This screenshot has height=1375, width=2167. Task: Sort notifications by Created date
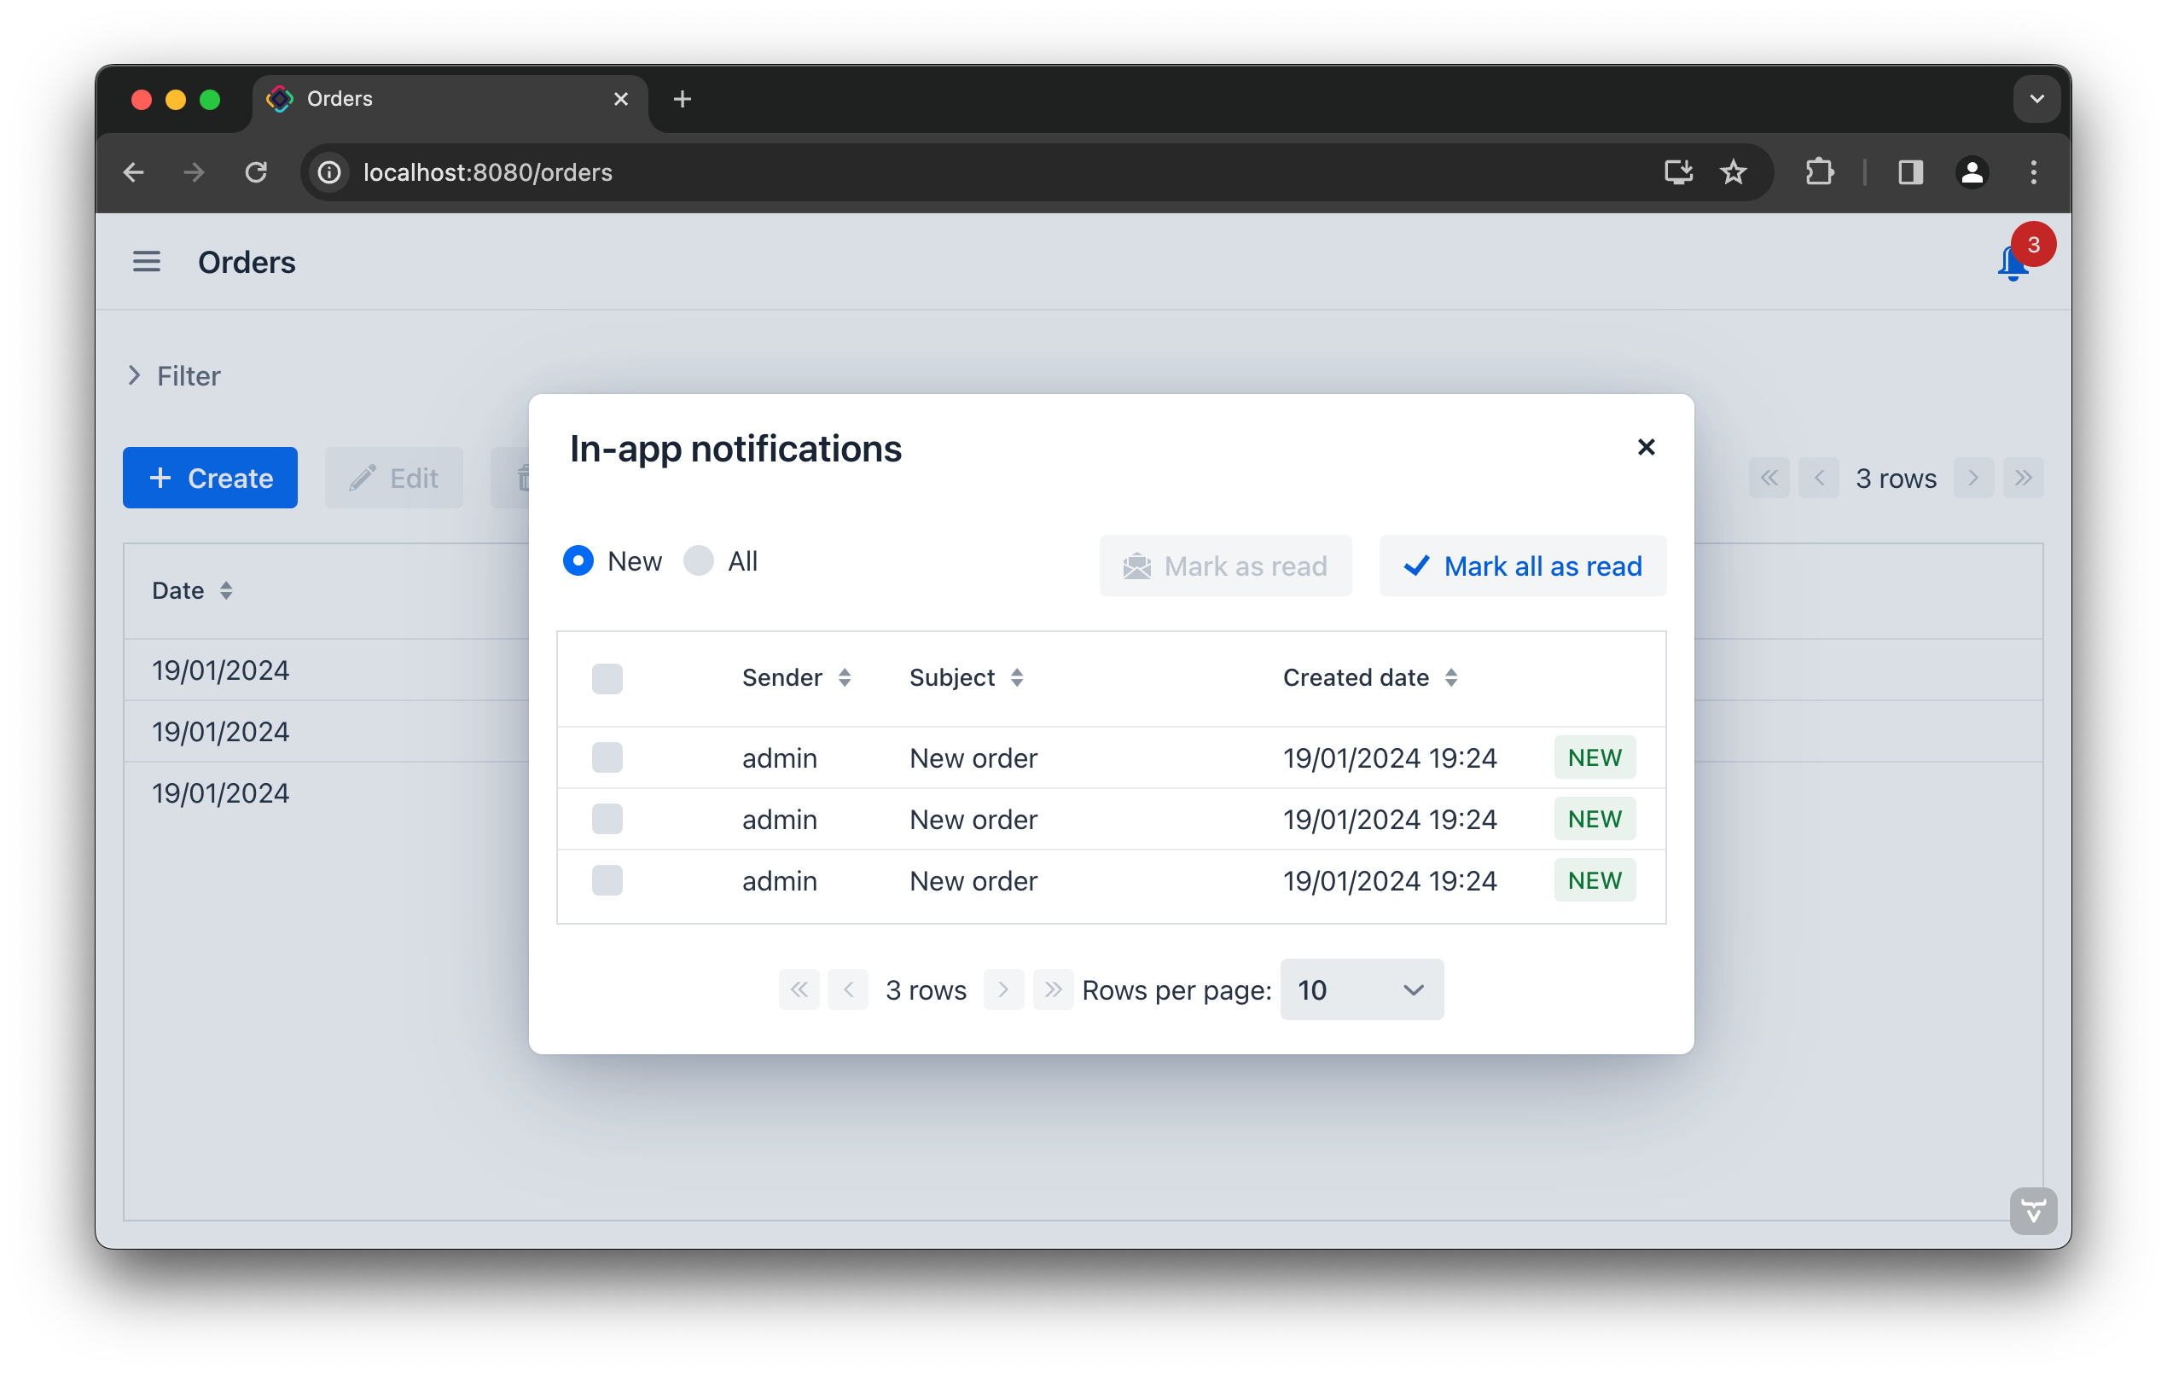tap(1451, 677)
